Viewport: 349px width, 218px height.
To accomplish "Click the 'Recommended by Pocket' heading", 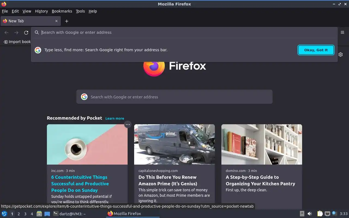I will tap(74, 118).
